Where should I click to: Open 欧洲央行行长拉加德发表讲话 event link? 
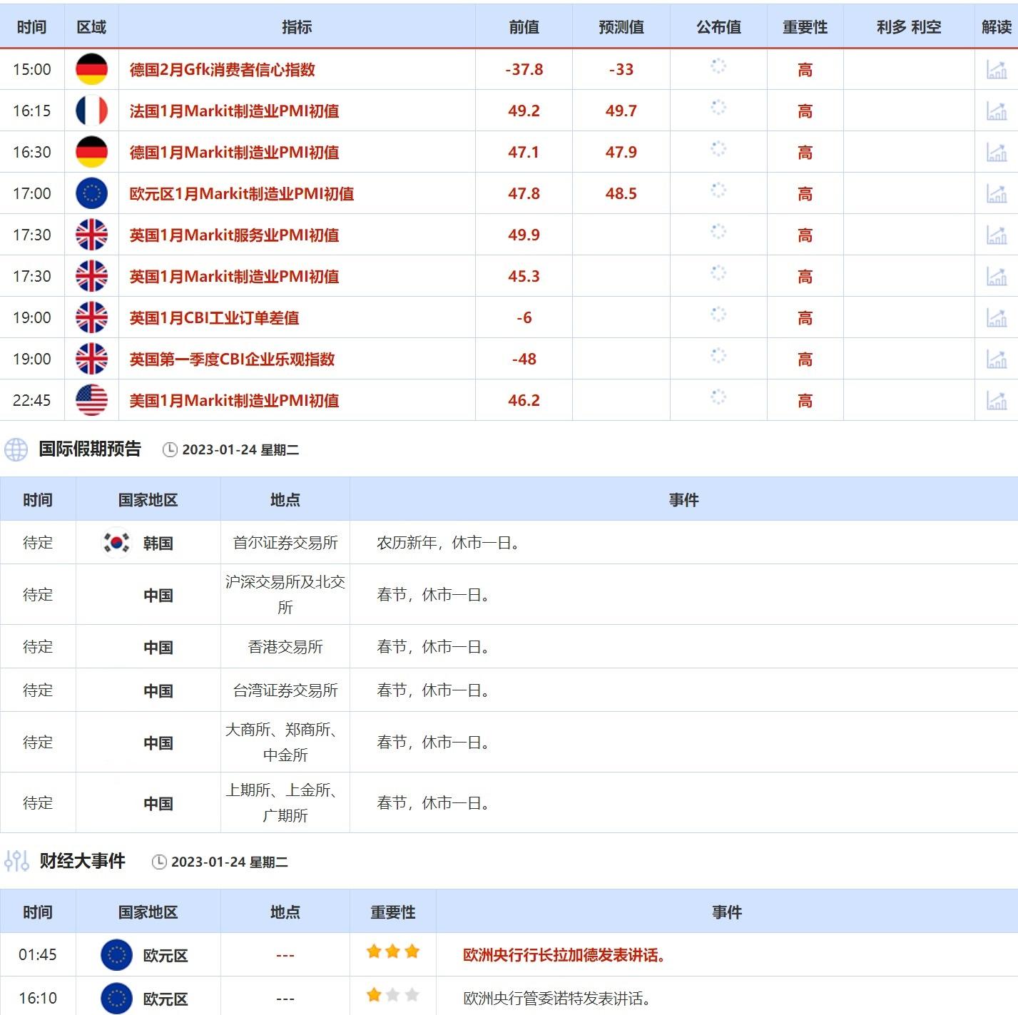[x=564, y=955]
